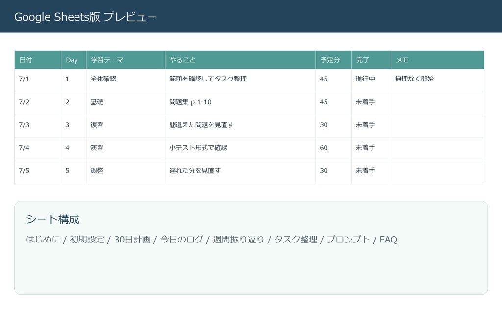
Task: Click the '復習' theme cell
Action: click(125, 127)
